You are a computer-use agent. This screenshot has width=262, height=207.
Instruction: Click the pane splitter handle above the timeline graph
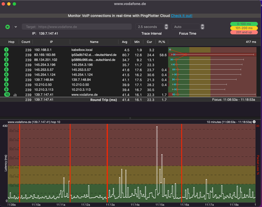click(x=130, y=118)
